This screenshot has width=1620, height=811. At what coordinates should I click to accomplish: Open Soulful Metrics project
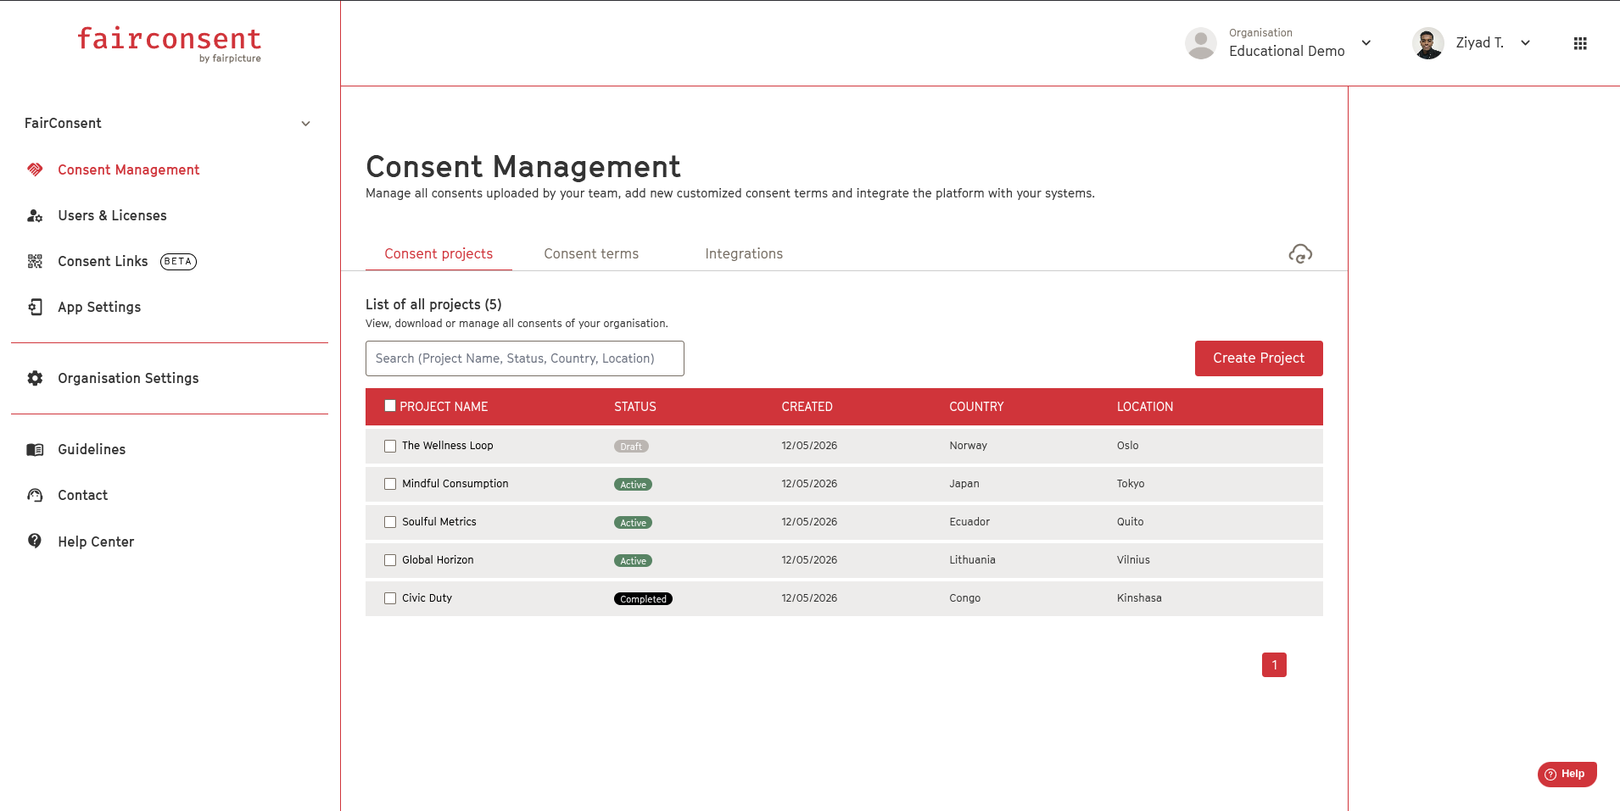tap(439, 522)
